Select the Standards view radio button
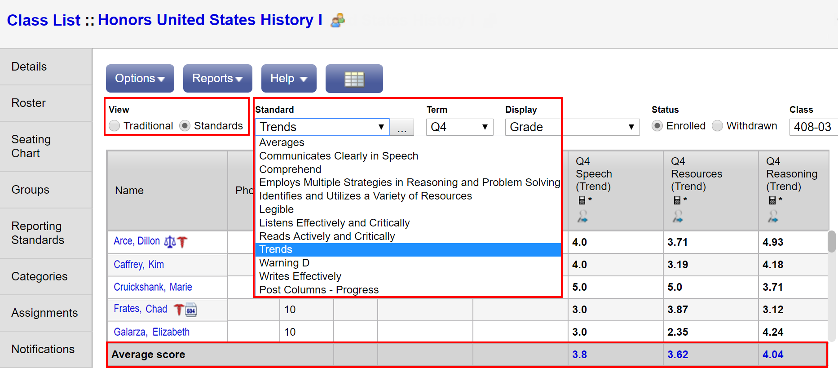The height and width of the screenshot is (368, 838). (x=185, y=126)
